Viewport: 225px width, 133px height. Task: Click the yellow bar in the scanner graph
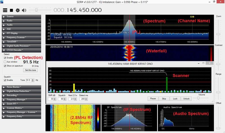[x=74, y=88]
